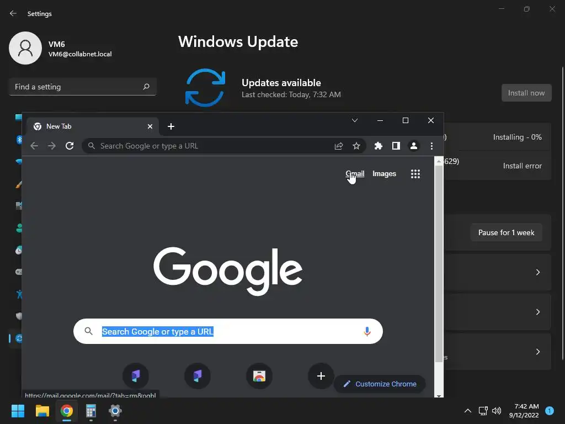Open the Gmail link
Screen dimensions: 565x424
click(355, 174)
